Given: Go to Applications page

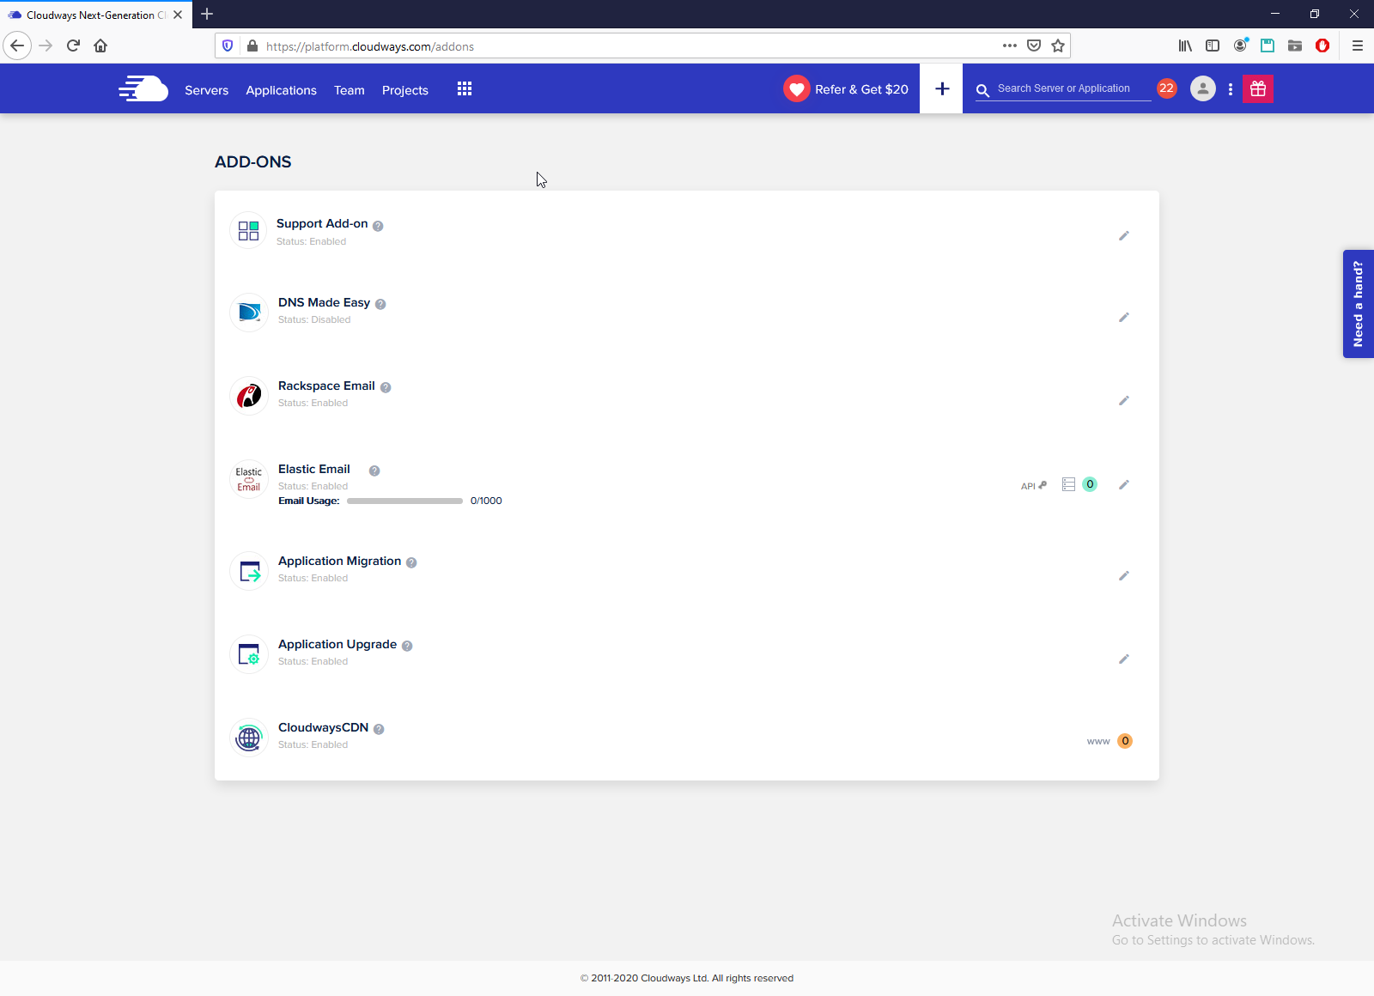Looking at the screenshot, I should (282, 90).
